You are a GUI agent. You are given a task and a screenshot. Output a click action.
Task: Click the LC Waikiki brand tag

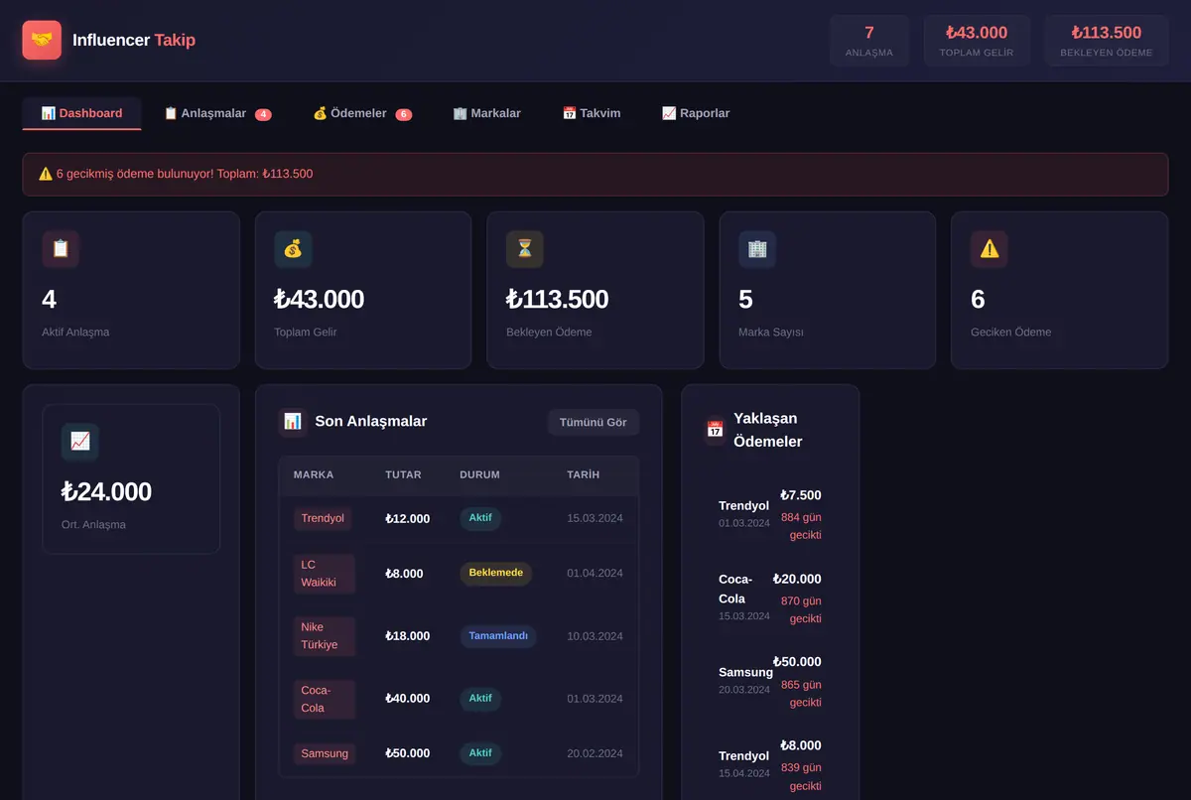325,574
